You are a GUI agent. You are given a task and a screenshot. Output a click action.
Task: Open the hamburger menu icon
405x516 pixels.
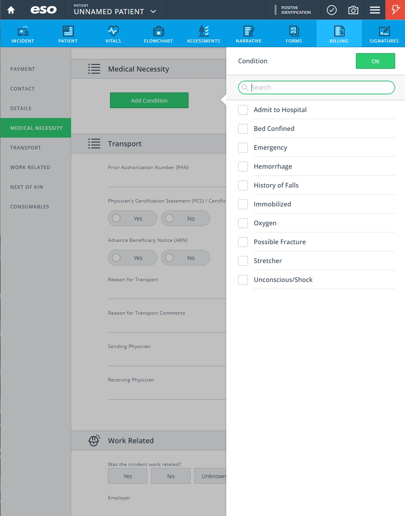(375, 10)
